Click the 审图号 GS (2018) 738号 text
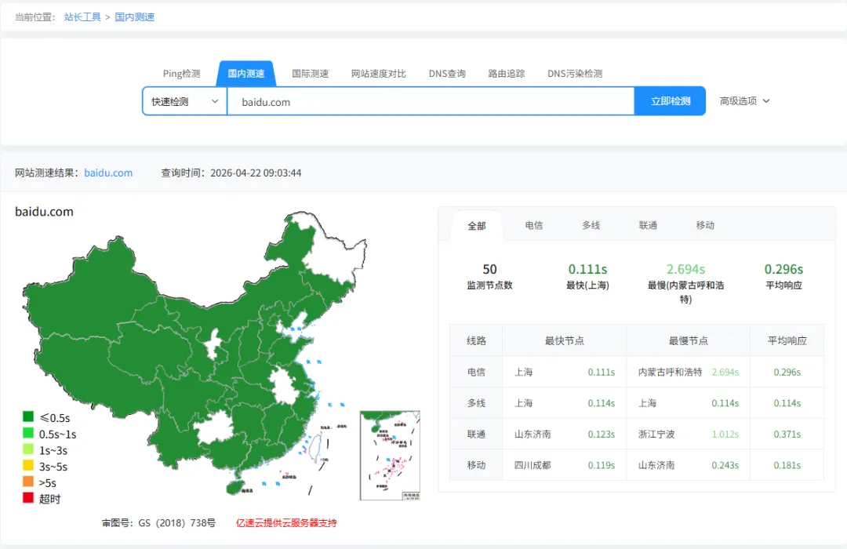Viewport: 847px width, 549px height. click(158, 523)
